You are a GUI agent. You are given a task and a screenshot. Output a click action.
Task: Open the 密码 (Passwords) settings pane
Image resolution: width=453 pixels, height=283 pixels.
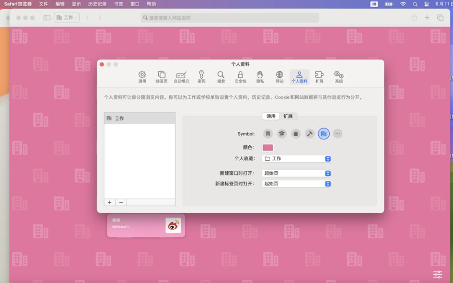point(201,77)
